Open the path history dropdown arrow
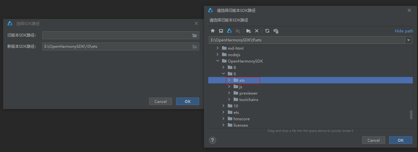 [409, 40]
